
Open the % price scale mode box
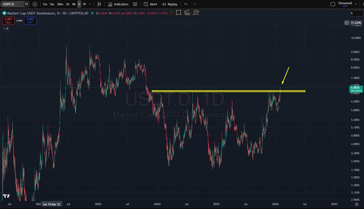tap(356, 13)
